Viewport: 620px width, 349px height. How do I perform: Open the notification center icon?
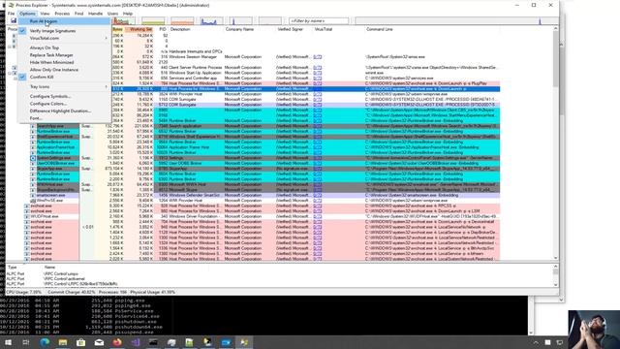pos(560,342)
